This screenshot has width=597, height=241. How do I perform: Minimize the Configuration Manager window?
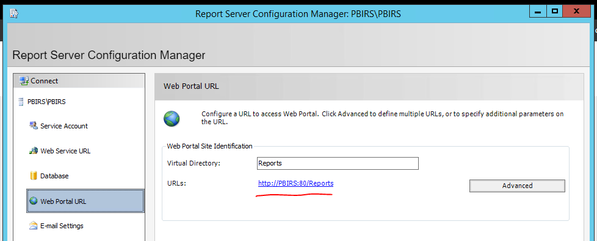(x=538, y=12)
